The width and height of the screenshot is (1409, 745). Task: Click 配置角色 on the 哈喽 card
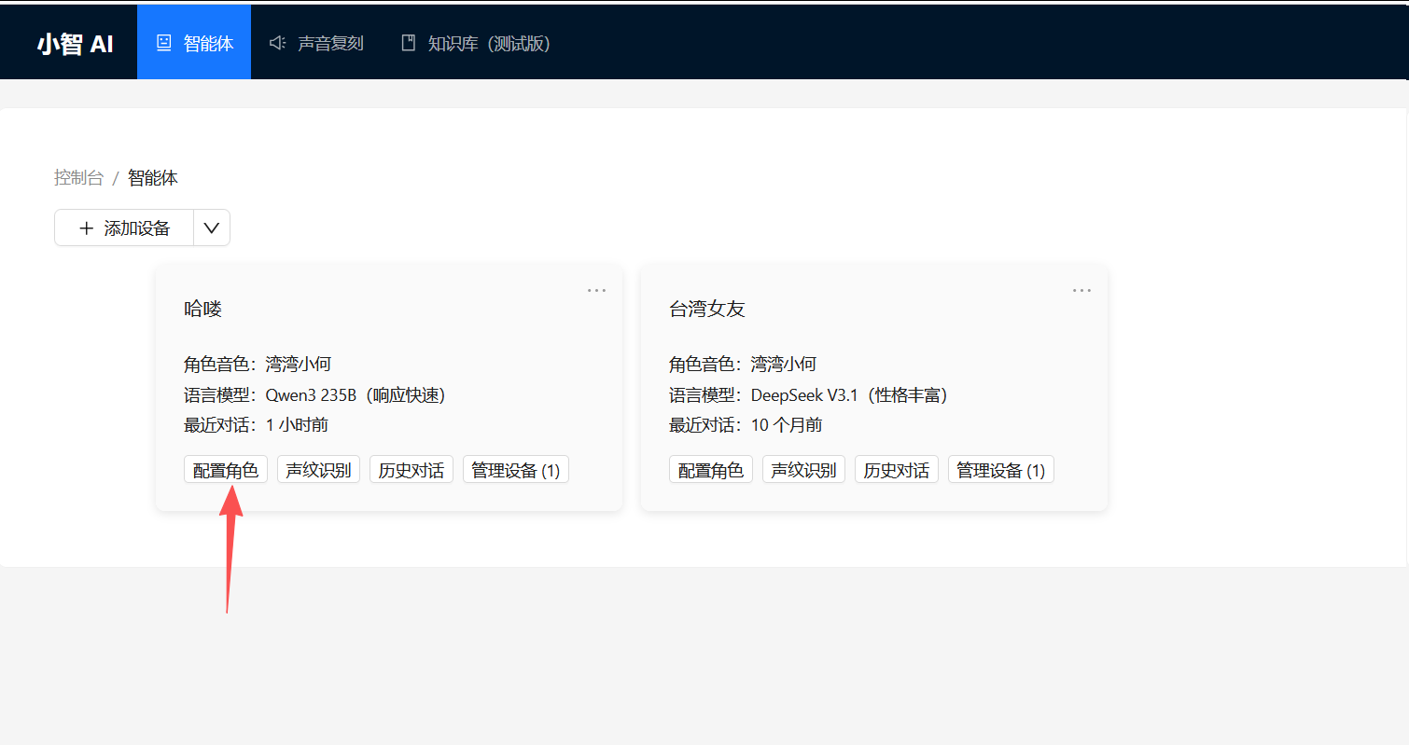coord(225,469)
